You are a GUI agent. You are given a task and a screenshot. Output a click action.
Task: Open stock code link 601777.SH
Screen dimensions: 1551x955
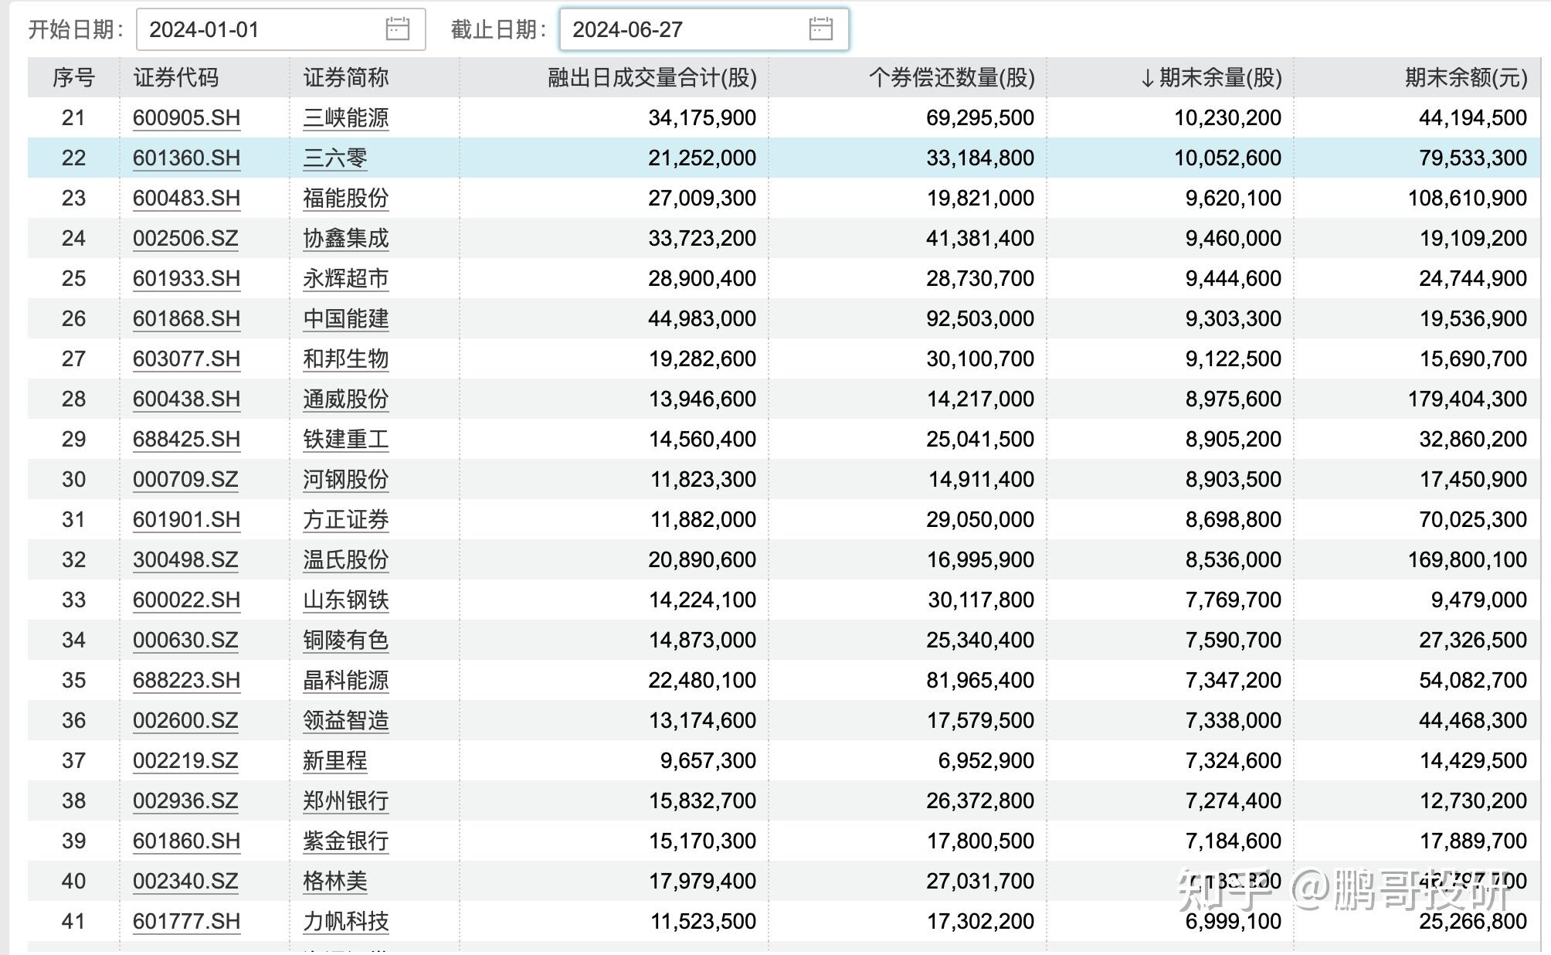click(186, 921)
